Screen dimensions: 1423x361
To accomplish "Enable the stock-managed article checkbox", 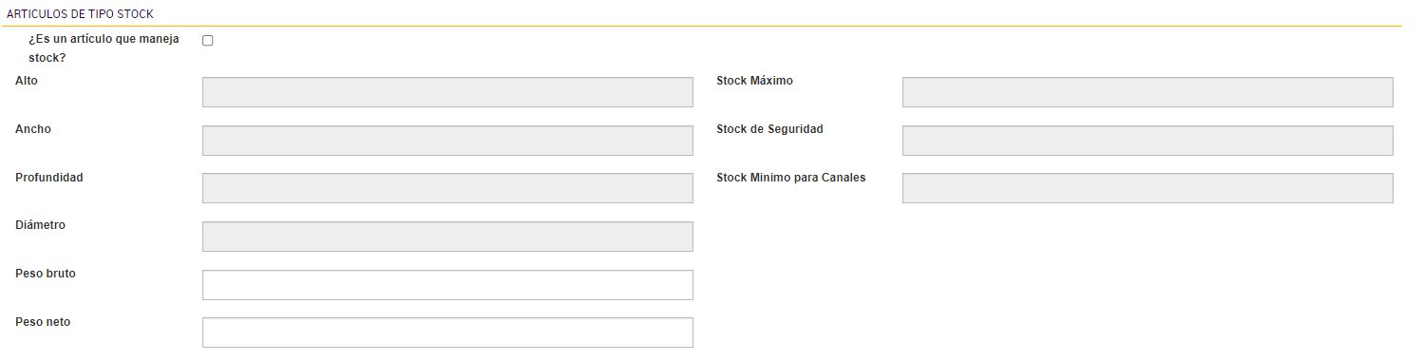I will [208, 40].
